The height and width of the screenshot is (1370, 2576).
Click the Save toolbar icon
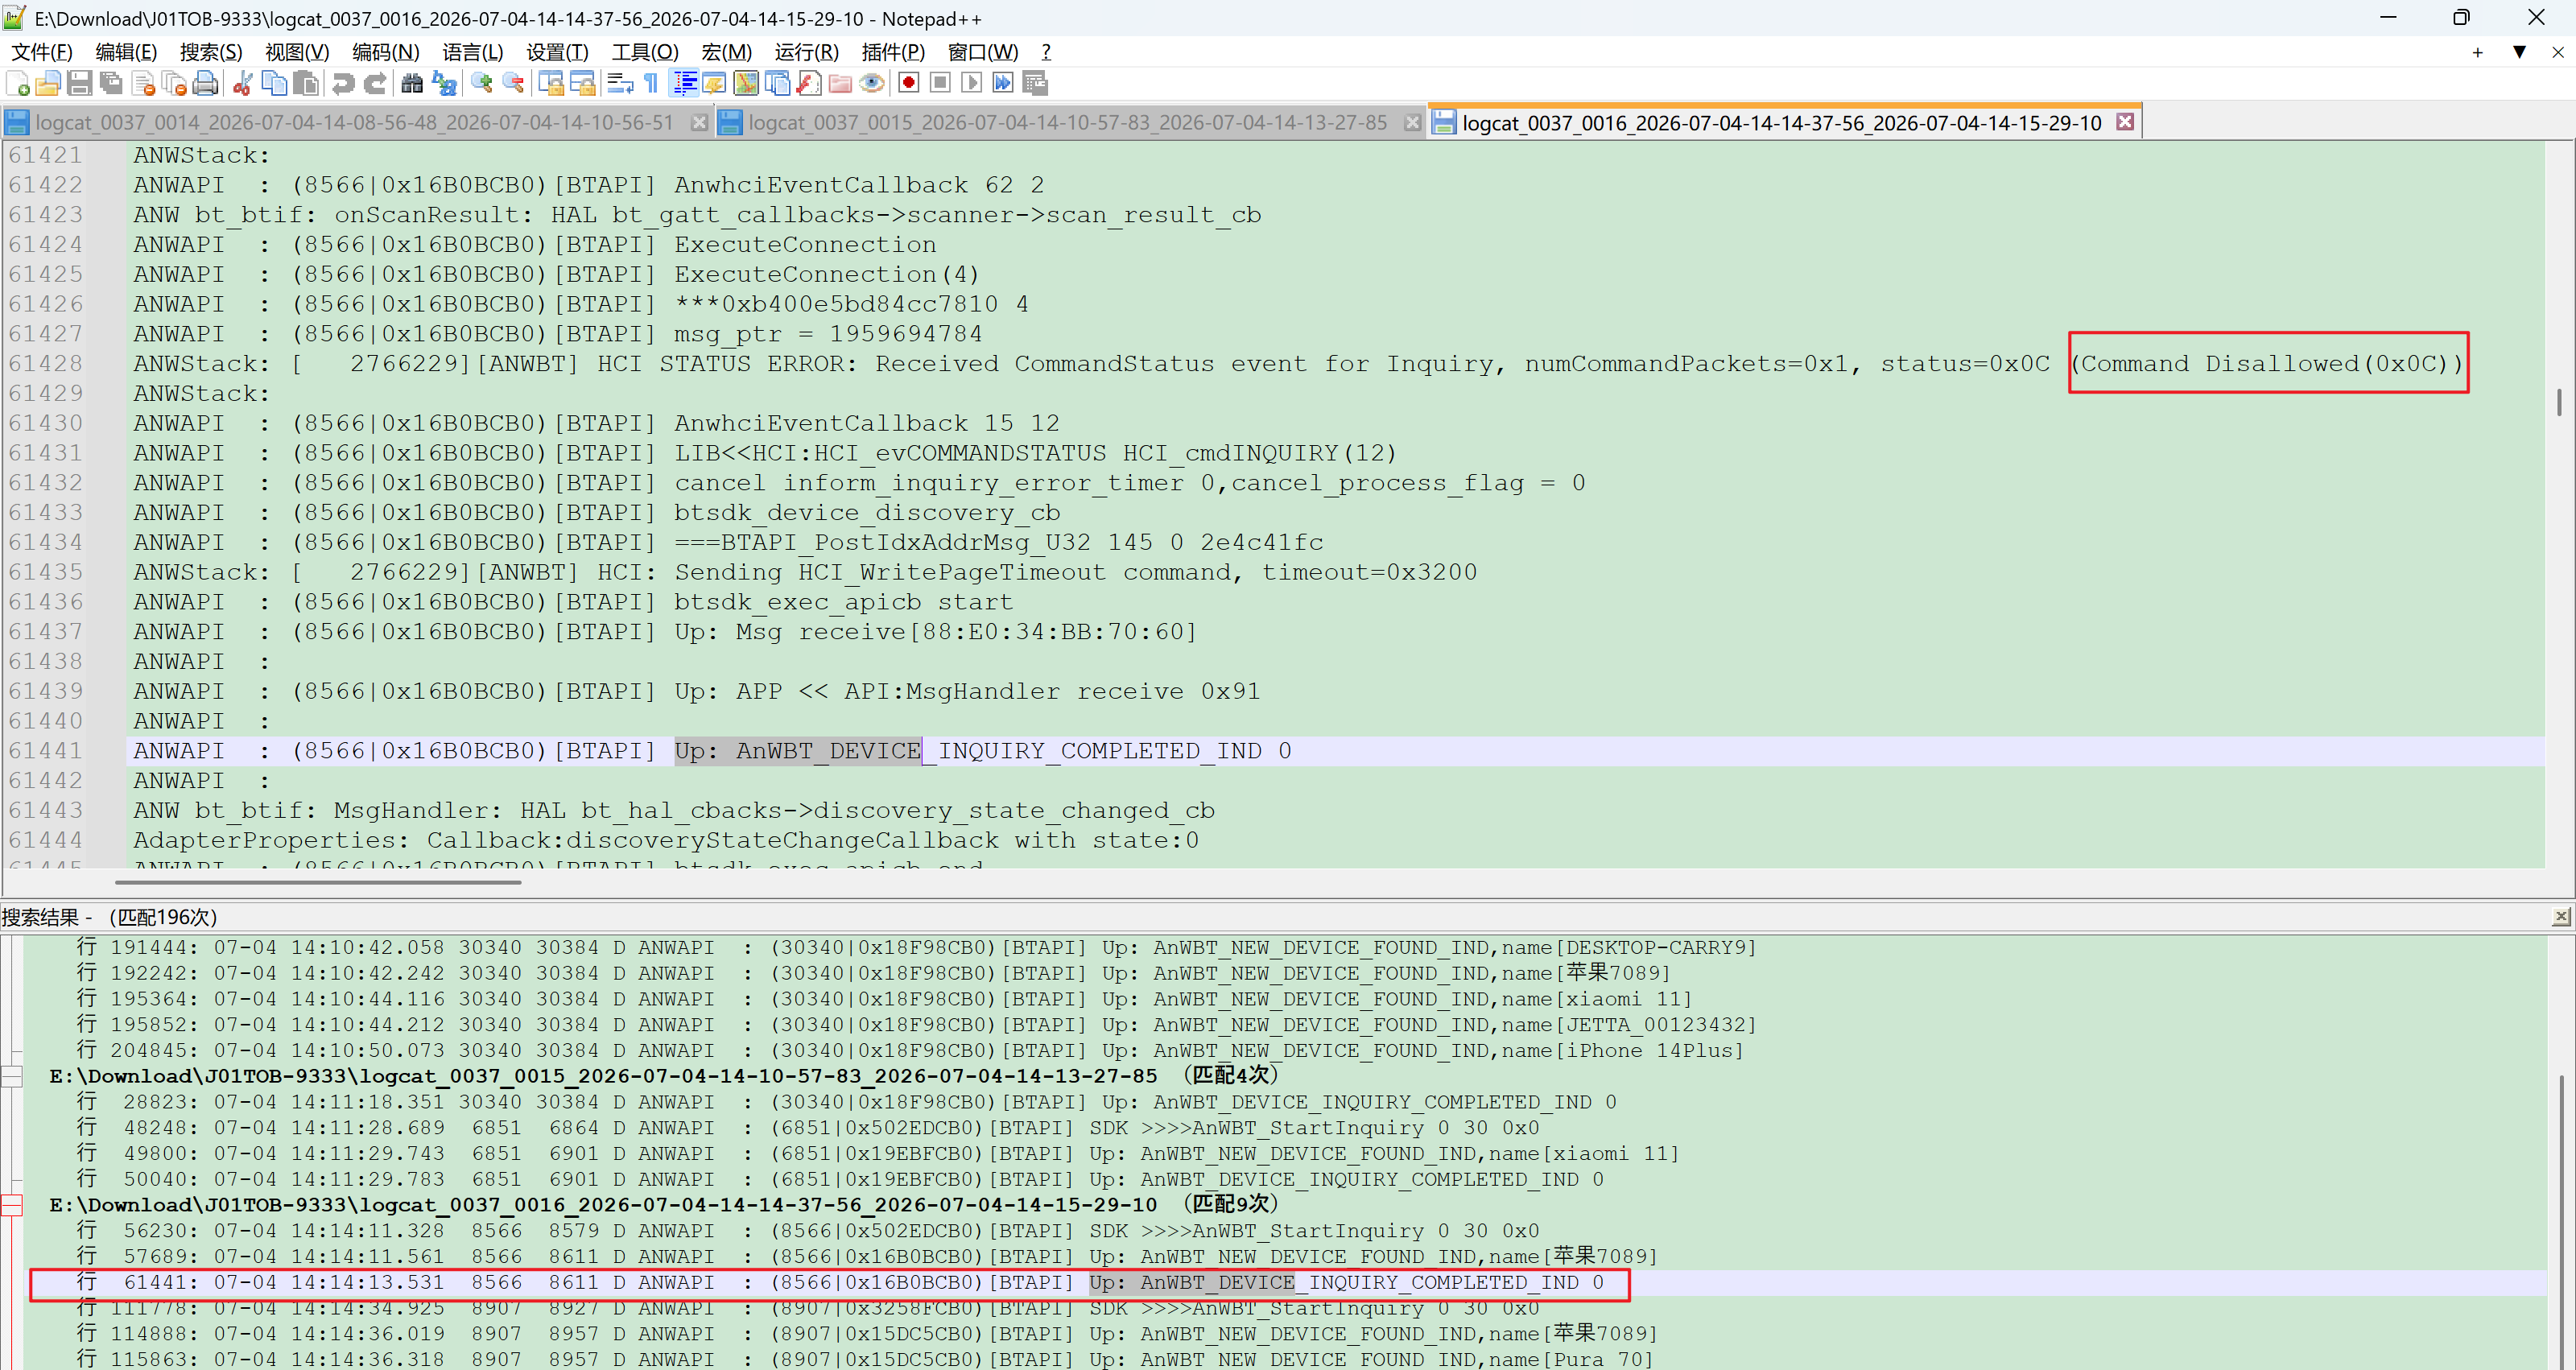(80, 83)
